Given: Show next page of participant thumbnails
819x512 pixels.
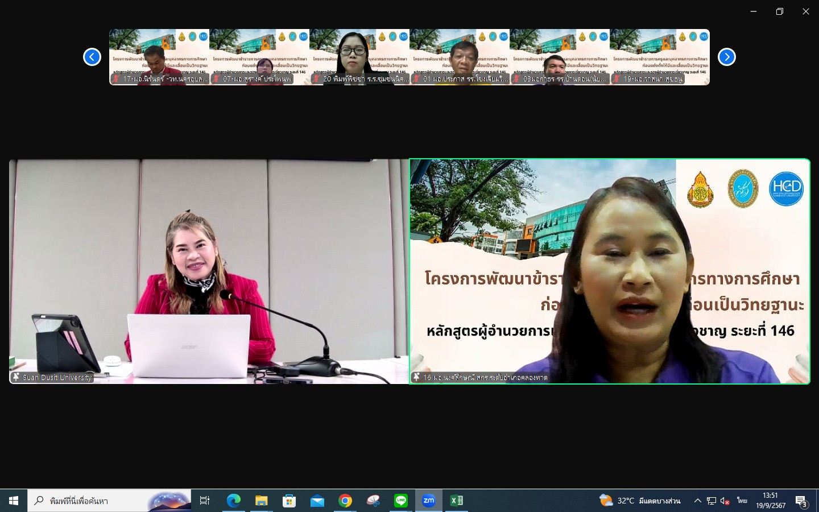Looking at the screenshot, I should (x=726, y=57).
